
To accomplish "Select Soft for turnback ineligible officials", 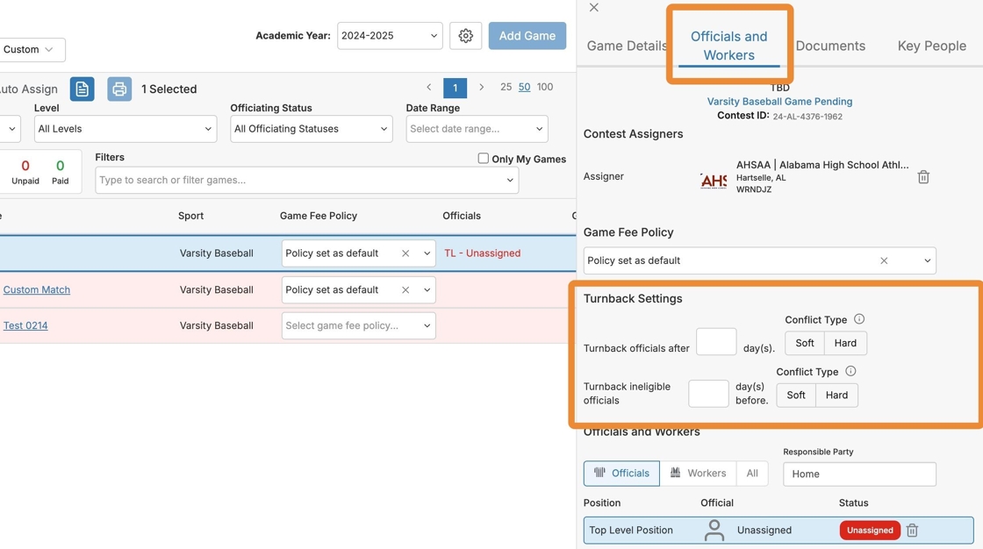I will [x=796, y=395].
